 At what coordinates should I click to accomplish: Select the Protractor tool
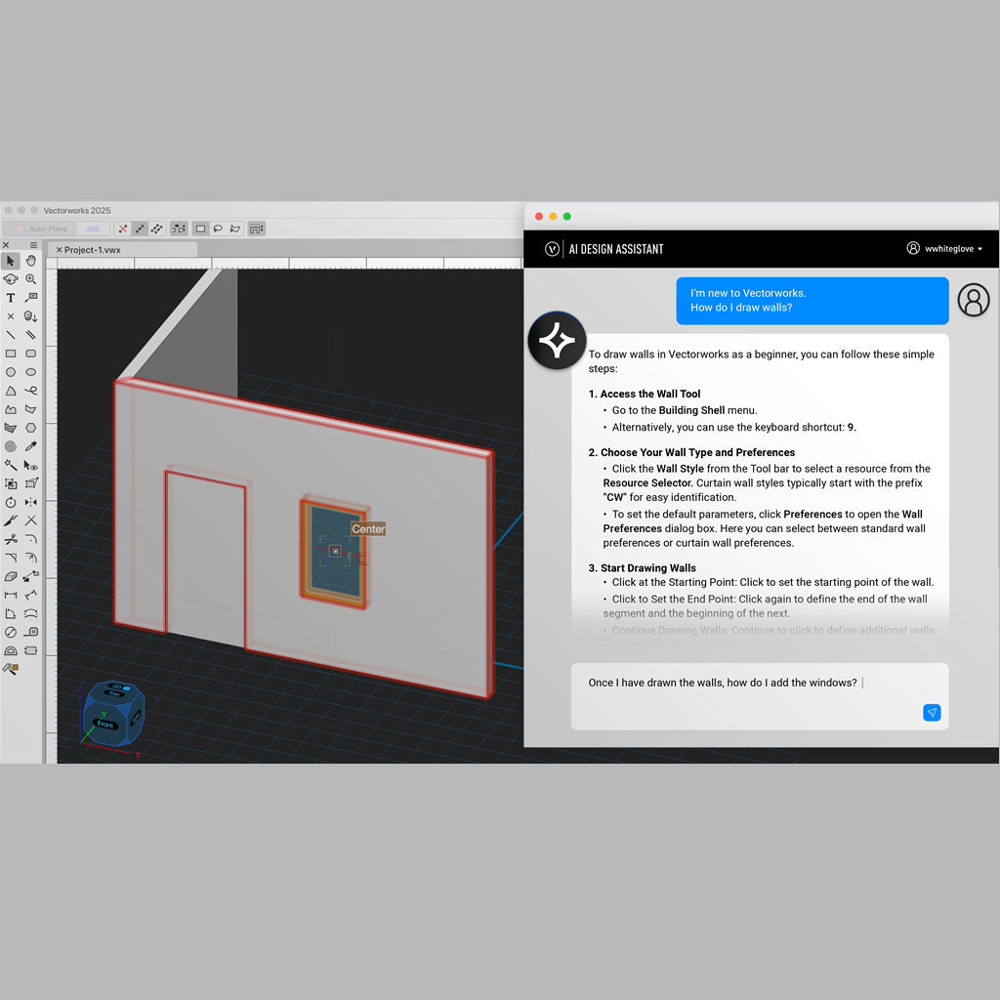(10, 650)
